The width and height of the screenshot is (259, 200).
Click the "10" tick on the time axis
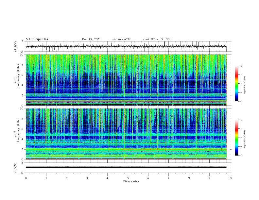click(230, 178)
